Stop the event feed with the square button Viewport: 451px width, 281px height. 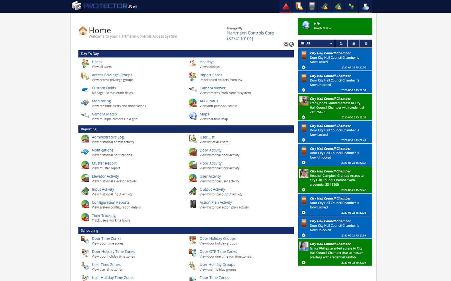point(353,43)
